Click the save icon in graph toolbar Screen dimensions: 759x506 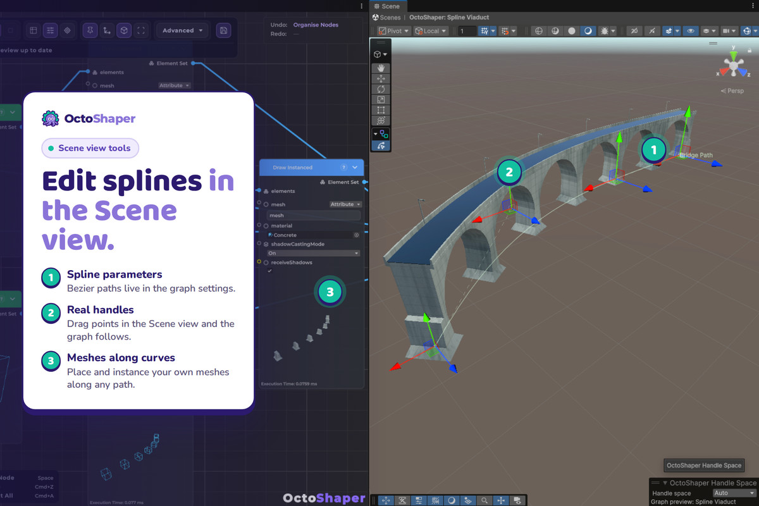point(223,30)
